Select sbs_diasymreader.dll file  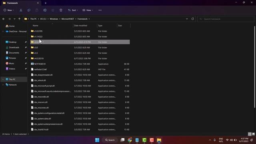click(x=80, y=75)
